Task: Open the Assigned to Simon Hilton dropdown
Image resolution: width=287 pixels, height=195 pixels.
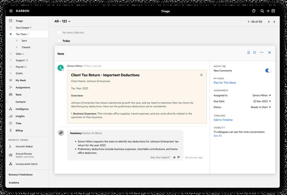Action: tap(261, 95)
